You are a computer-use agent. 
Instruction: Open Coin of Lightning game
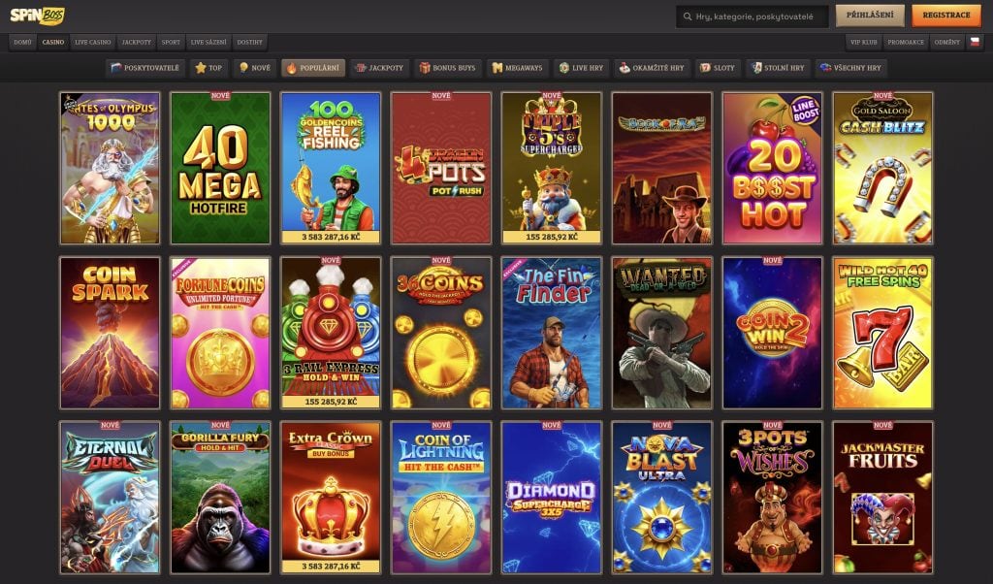tap(441, 498)
